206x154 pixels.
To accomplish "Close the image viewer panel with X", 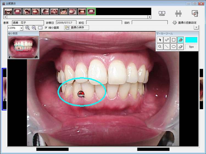I will point(196,27).
